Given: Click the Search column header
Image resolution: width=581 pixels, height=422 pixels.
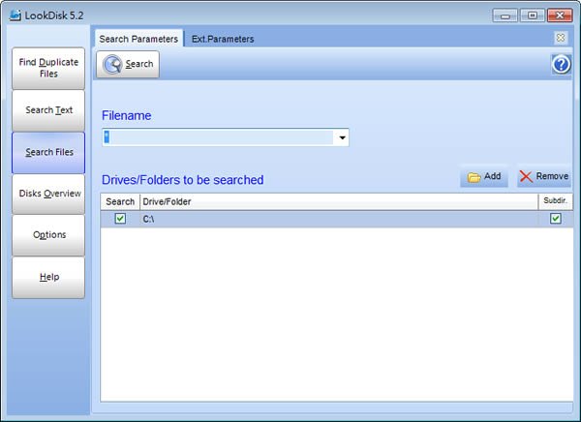Looking at the screenshot, I should click(120, 202).
